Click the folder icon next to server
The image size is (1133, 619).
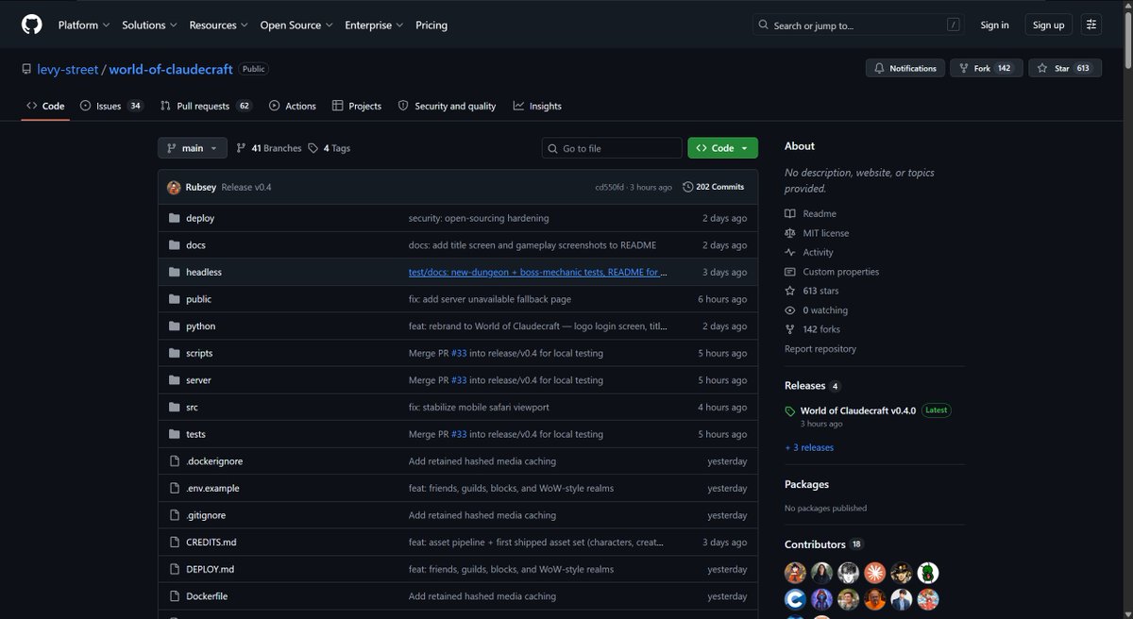(x=174, y=380)
